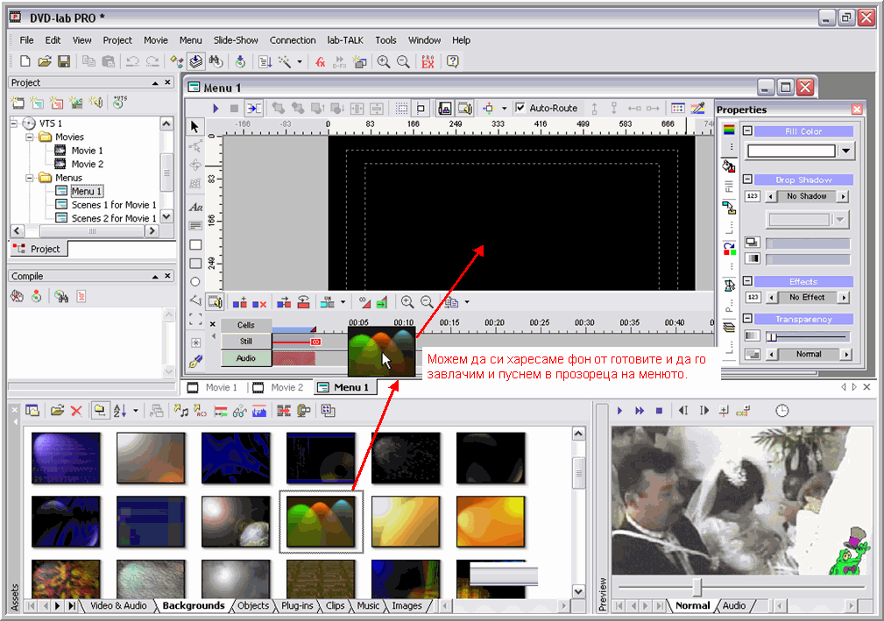This screenshot has height=621, width=884.
Task: Collapse the Fill Color section
Action: (x=747, y=131)
